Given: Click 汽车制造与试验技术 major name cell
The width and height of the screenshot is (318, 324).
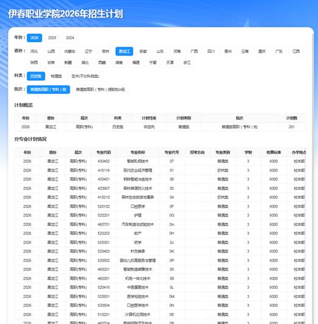Looking at the screenshot, I should pos(138,225).
